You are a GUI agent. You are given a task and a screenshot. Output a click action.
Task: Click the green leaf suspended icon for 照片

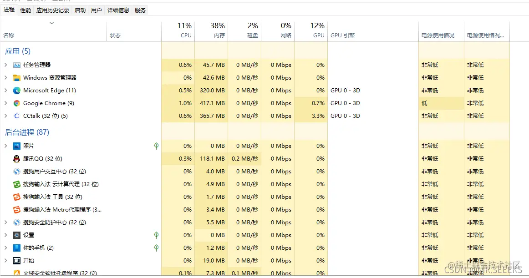pos(156,146)
